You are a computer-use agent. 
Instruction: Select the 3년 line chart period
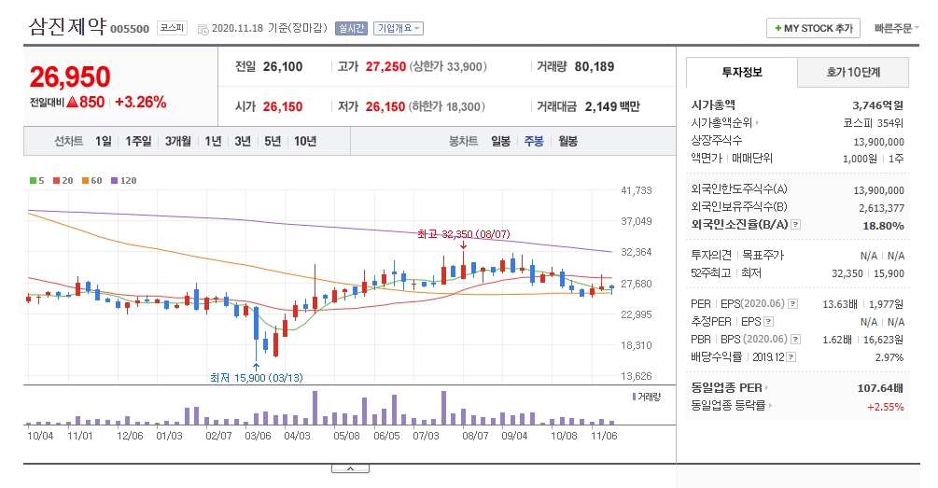pyautogui.click(x=243, y=141)
